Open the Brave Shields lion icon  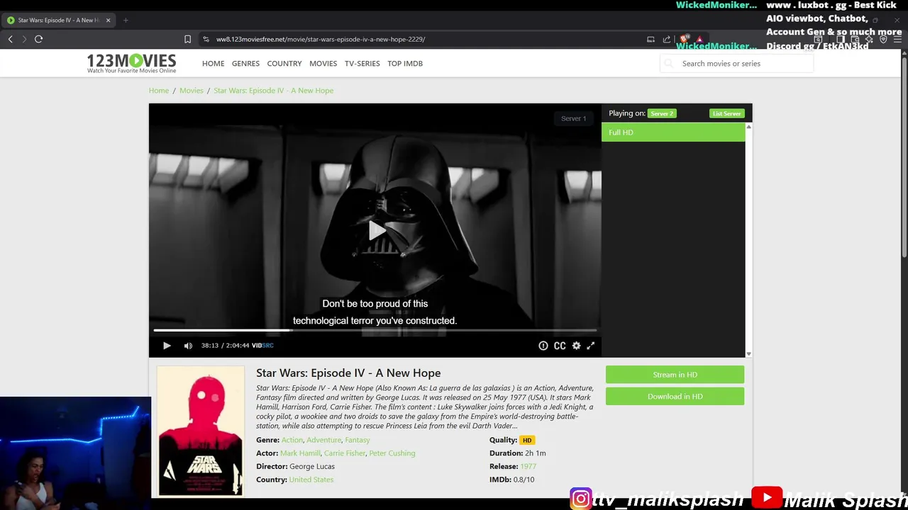click(684, 39)
